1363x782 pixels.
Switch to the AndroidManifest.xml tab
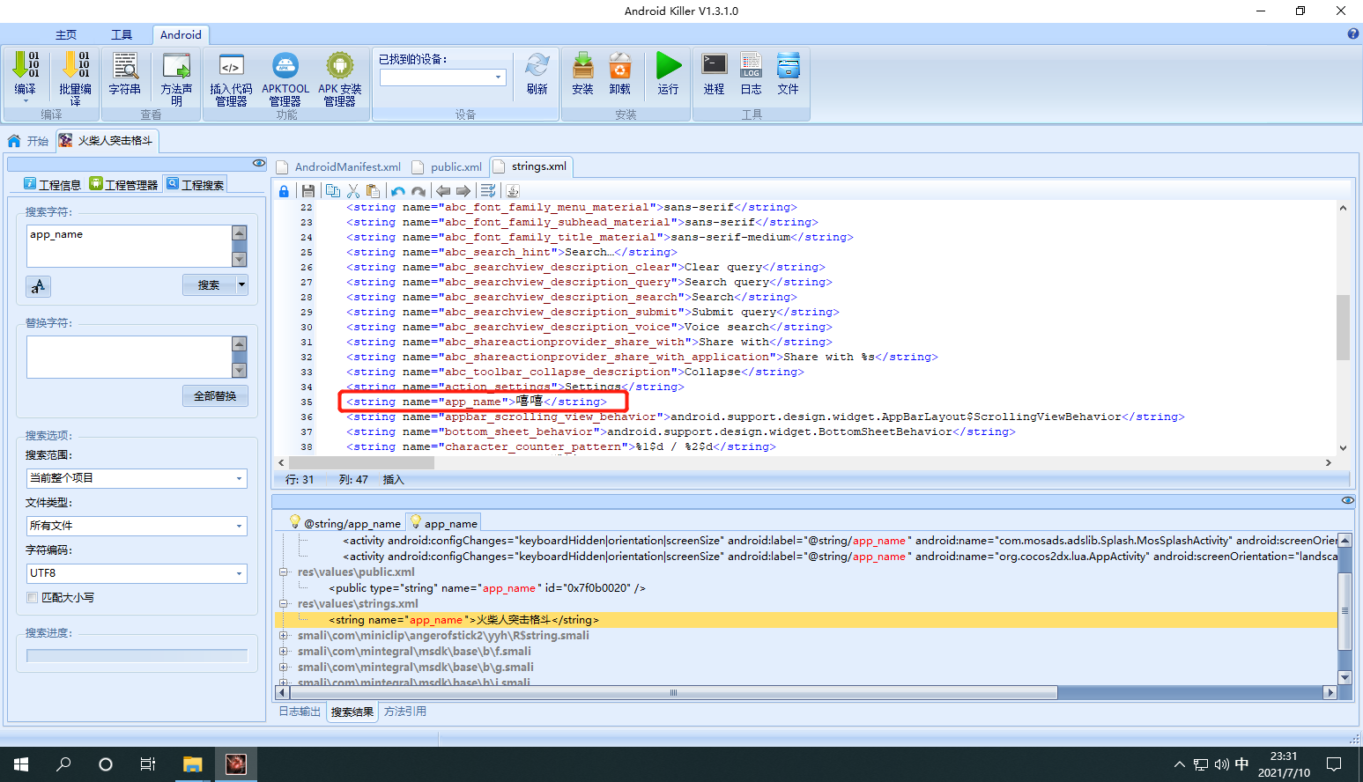click(339, 166)
